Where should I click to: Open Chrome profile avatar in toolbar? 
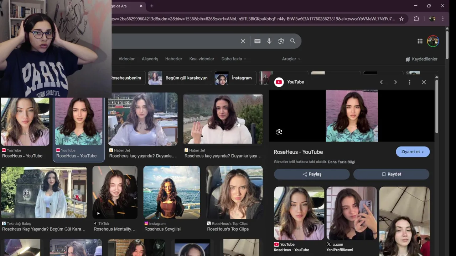coord(432,19)
